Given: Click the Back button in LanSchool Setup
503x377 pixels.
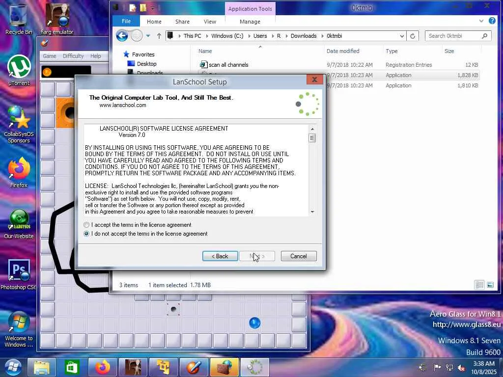Looking at the screenshot, I should 220,256.
